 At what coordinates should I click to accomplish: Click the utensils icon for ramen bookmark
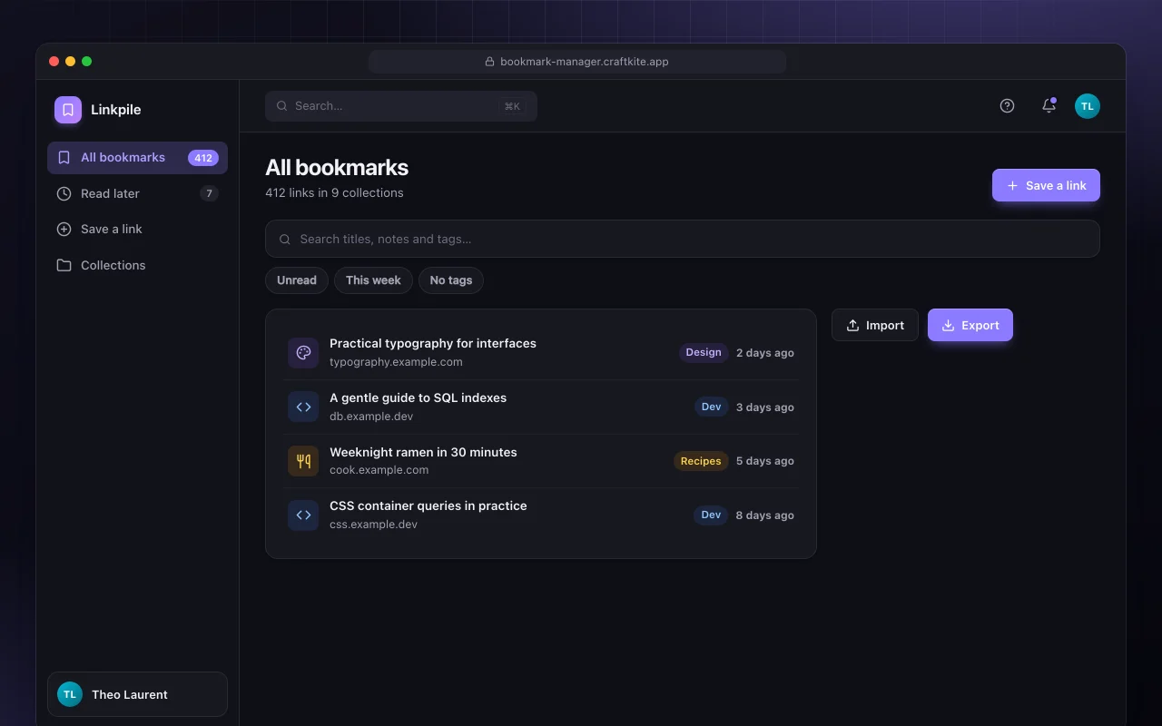pos(303,461)
